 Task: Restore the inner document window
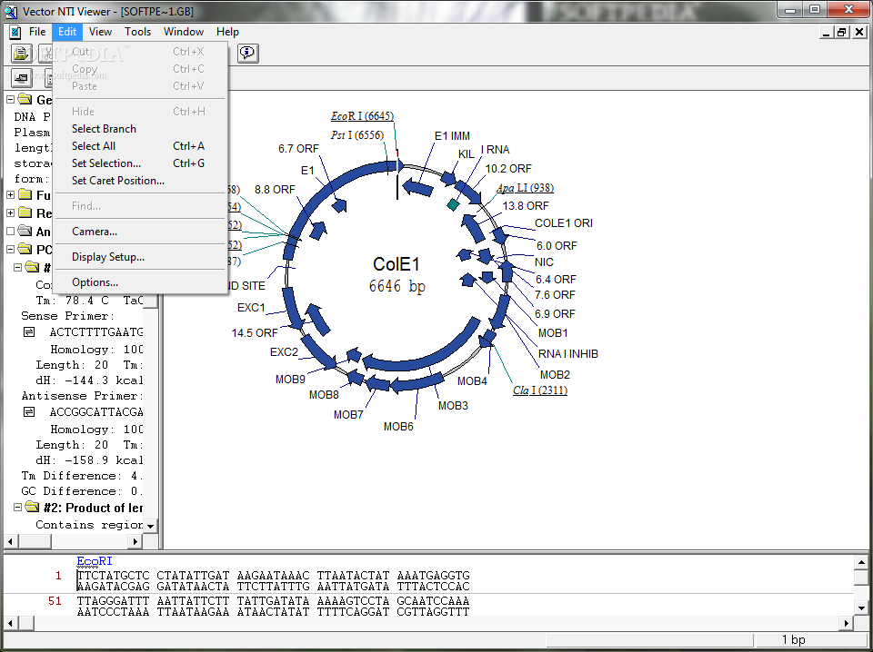[x=841, y=33]
